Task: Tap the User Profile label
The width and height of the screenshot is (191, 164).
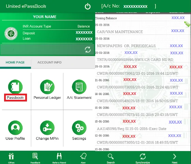Action: coord(15,138)
